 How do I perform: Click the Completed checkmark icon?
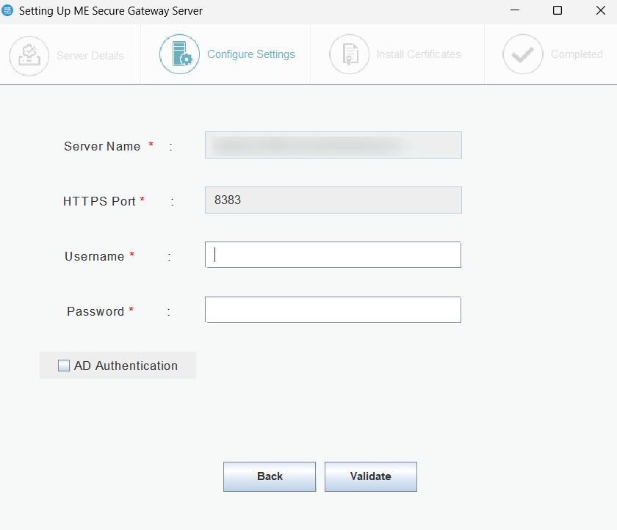(x=522, y=54)
